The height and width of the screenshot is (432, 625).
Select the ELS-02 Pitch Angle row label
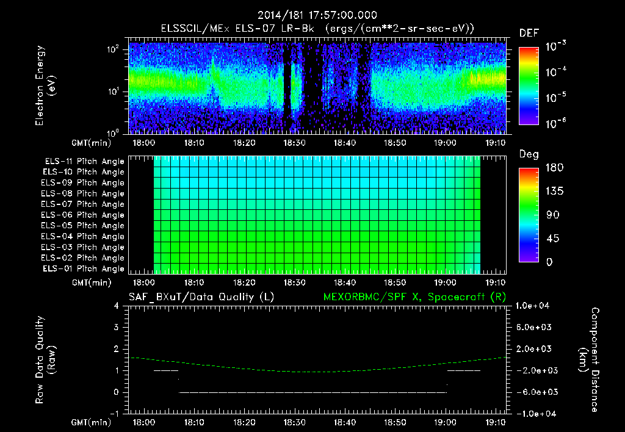83,258
